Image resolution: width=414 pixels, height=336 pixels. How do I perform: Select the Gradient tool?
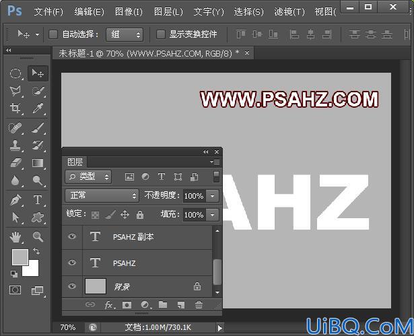pyautogui.click(x=38, y=163)
